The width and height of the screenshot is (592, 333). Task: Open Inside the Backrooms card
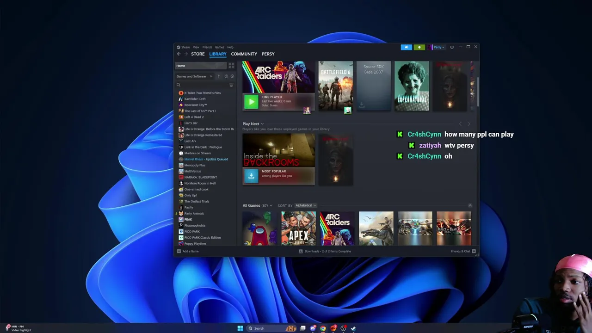[x=278, y=159]
